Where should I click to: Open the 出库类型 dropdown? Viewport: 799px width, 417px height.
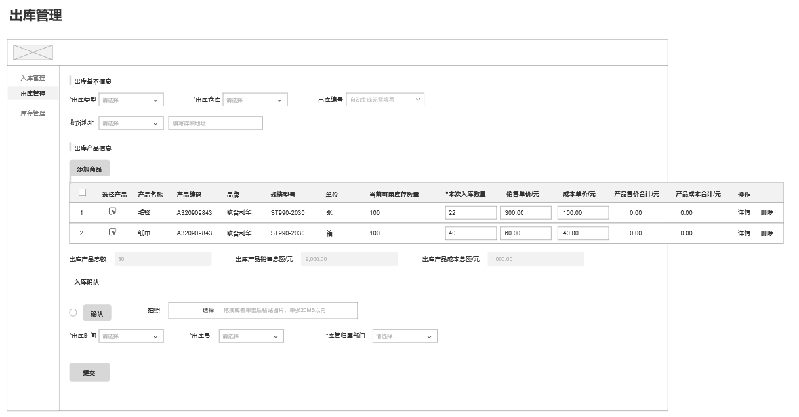click(131, 100)
